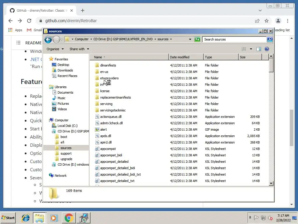Expand the sources breadcrumb arrow
298x224 pixels.
pyautogui.click(x=171, y=39)
